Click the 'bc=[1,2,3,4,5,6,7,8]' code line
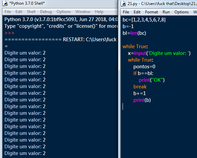197x158 pixels. coord(144,20)
